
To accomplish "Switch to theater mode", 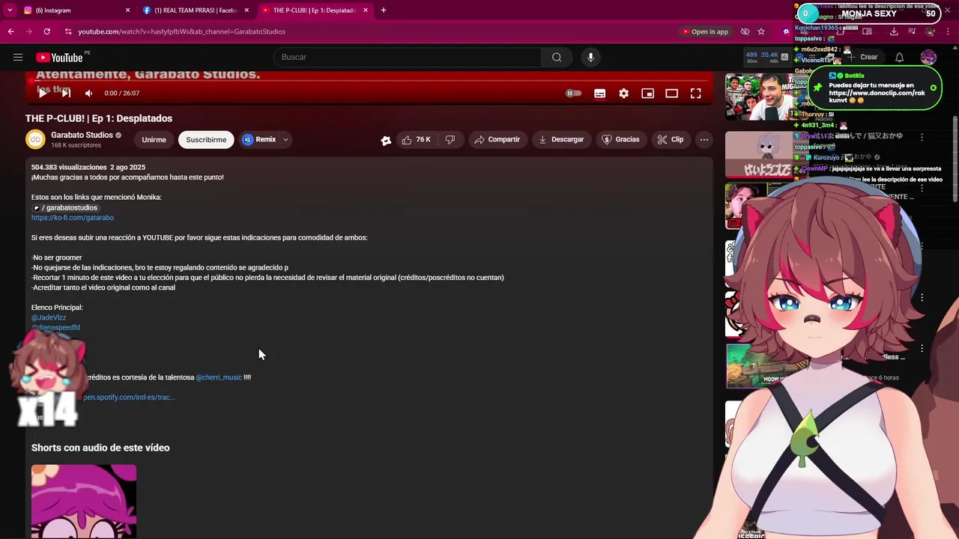I will [671, 93].
